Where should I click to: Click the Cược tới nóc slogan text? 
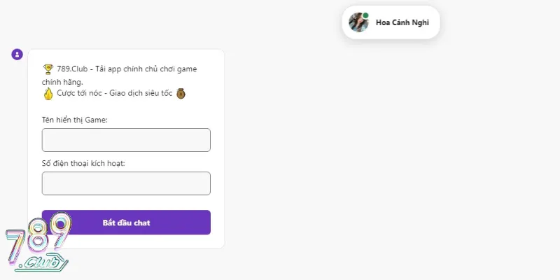coord(77,94)
